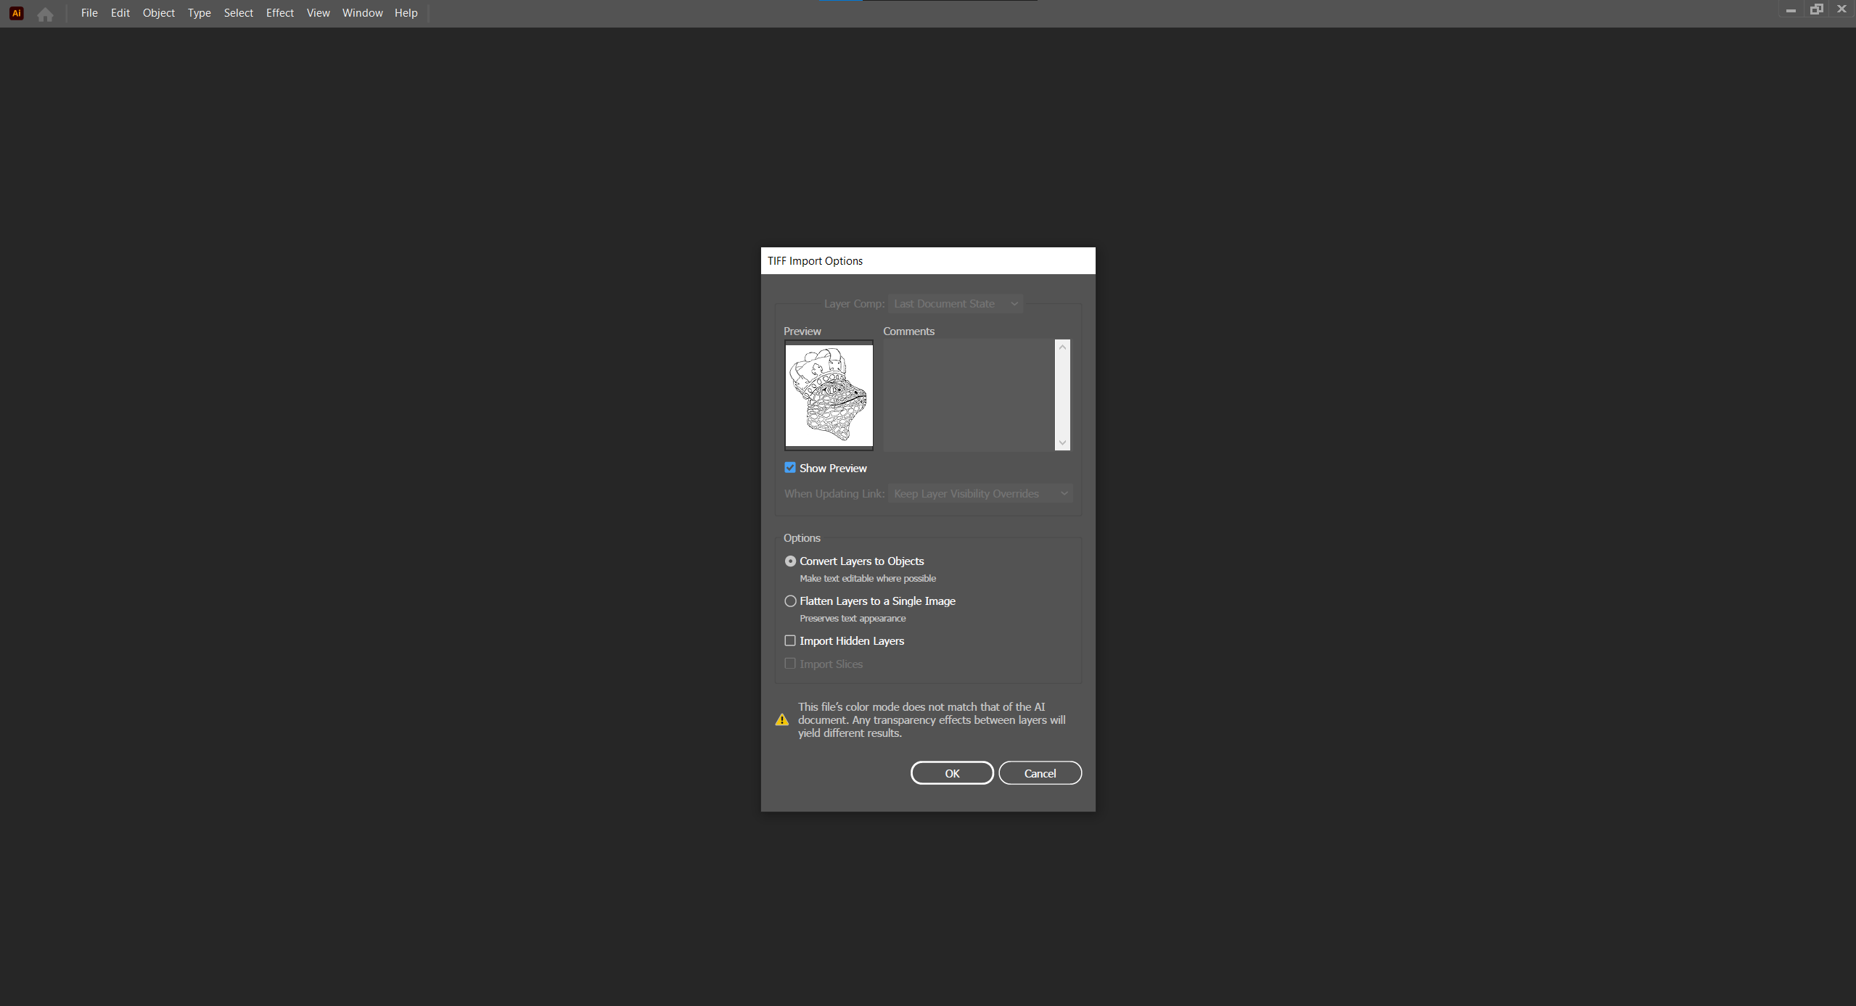
Task: Click the Illustrator Ai logo icon
Action: (16, 13)
